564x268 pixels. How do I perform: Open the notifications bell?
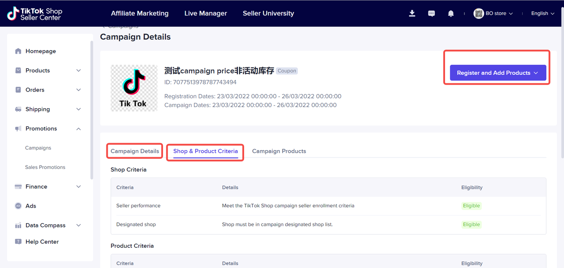pos(451,14)
